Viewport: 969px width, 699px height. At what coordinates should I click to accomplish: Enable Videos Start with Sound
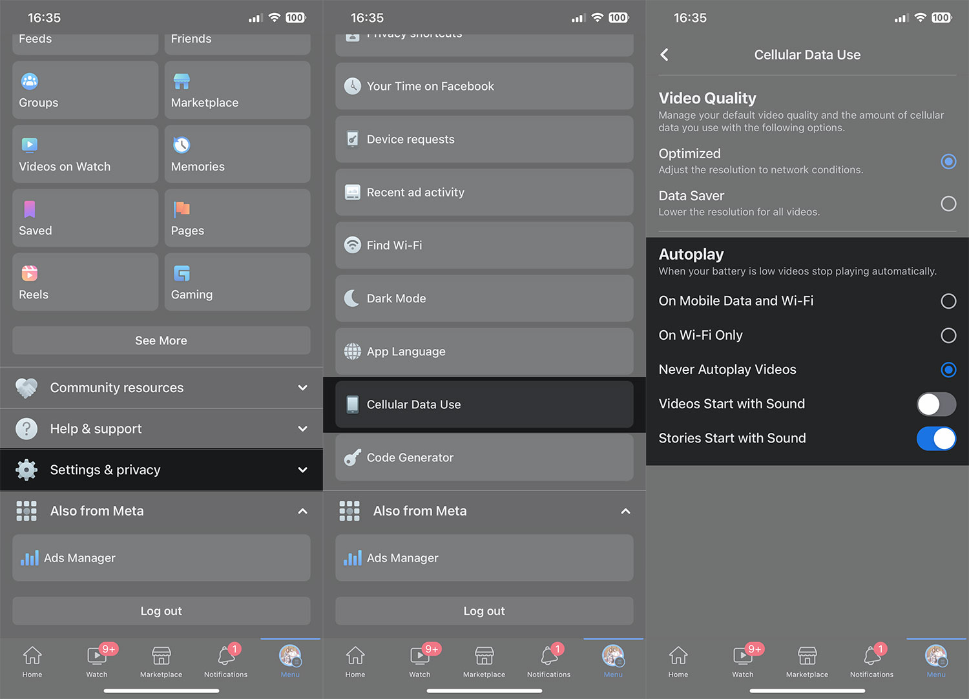click(935, 404)
